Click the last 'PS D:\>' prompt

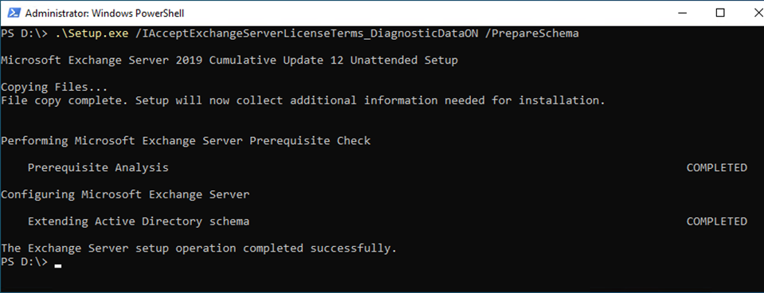25,262
